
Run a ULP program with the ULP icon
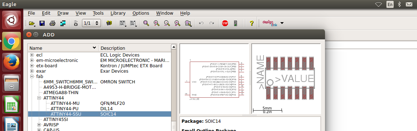[133, 23]
